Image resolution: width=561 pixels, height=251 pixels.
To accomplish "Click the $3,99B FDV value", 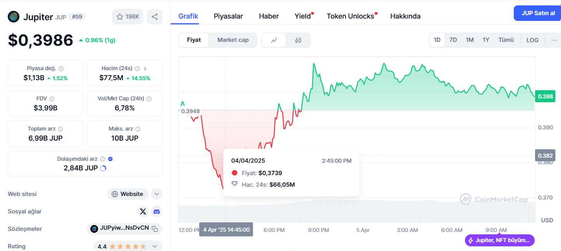I will [45, 108].
